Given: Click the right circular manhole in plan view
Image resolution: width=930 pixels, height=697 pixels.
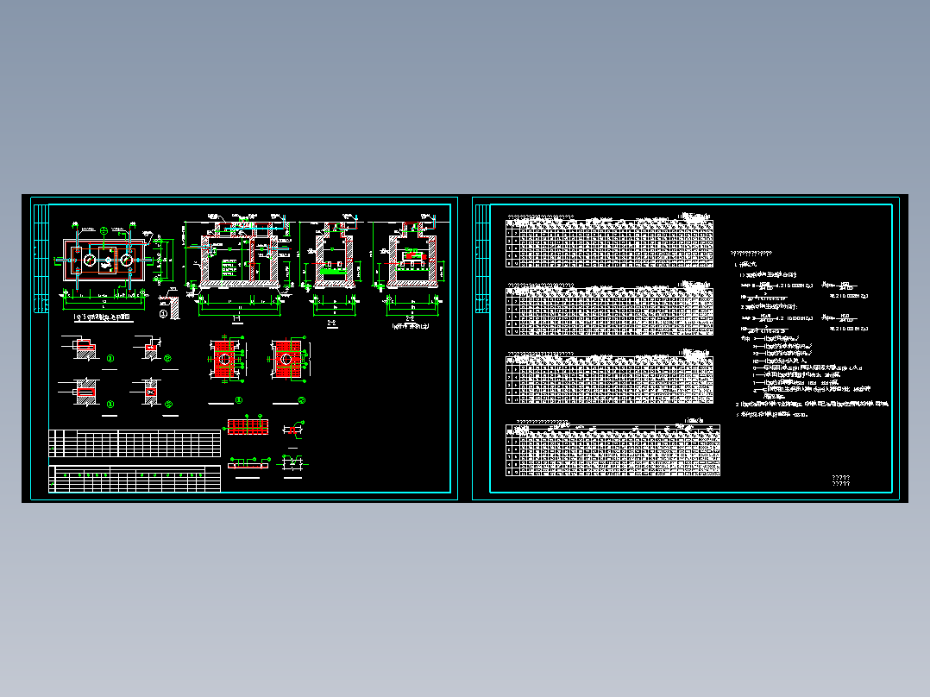Looking at the screenshot, I should pyautogui.click(x=126, y=260).
